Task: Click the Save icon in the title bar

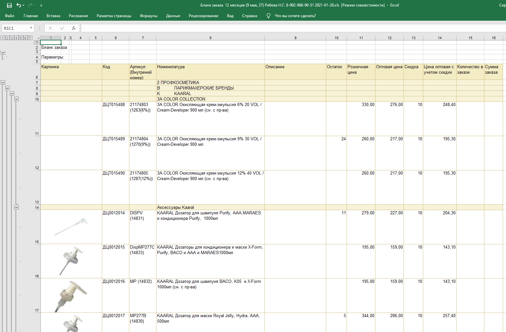Action: pos(9,5)
